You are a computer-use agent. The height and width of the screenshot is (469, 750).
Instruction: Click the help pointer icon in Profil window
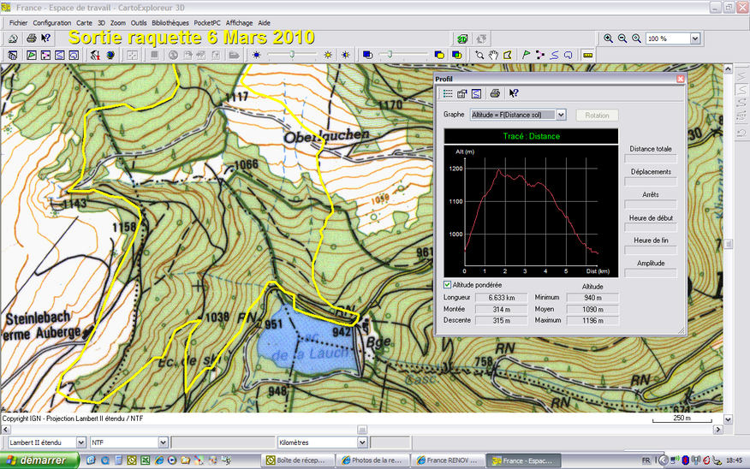coord(513,93)
